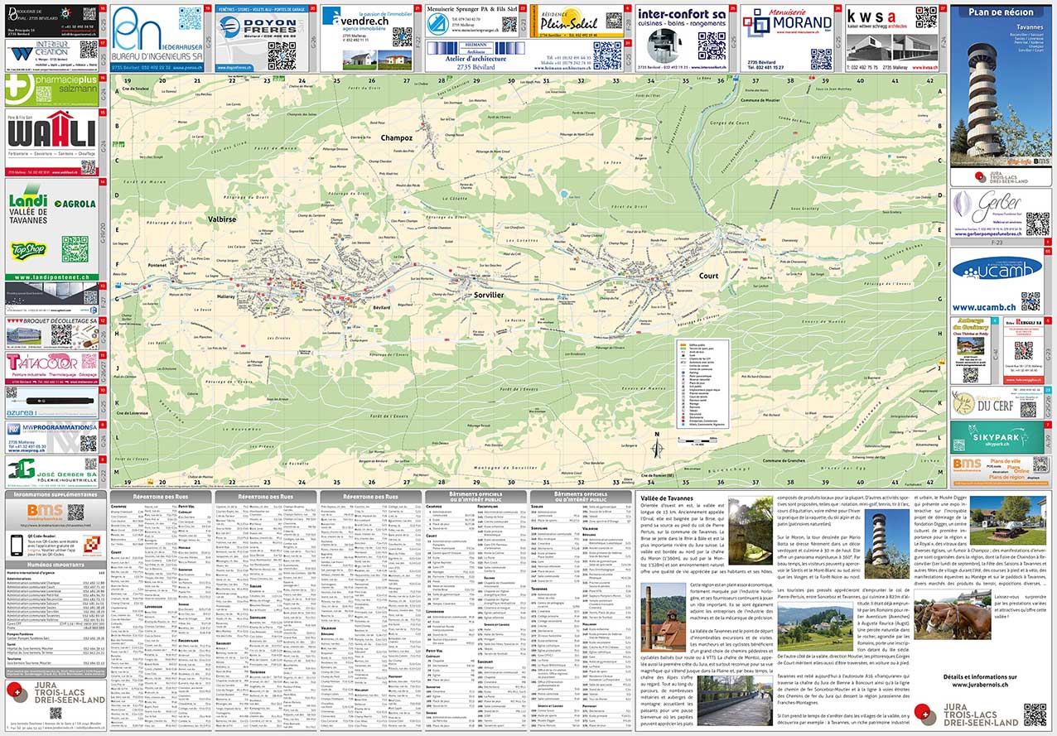This screenshot has width=1057, height=736.
Task: Click the 'Commune de Grenchen' map label
Action: click(782, 460)
